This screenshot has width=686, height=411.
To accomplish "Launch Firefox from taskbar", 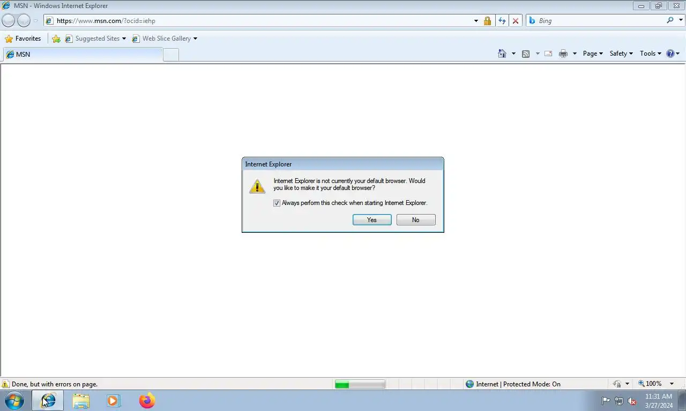I will (147, 400).
